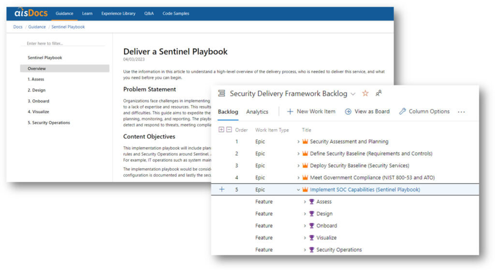
Task: Expand Deploy Security Baseline epic
Action: [298, 165]
